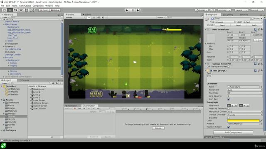
Task: Toggle the 2D scene view mode
Action: click(89, 17)
